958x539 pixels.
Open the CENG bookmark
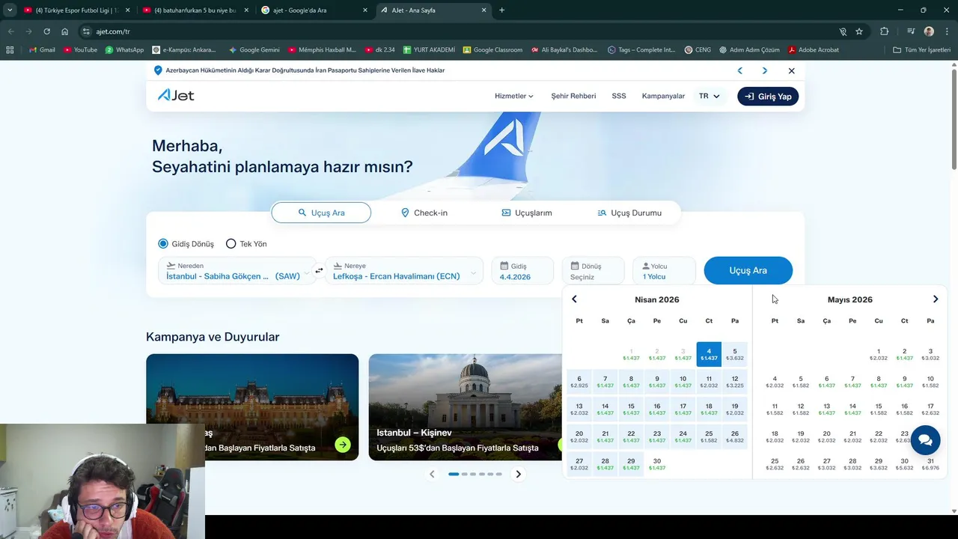click(x=698, y=50)
